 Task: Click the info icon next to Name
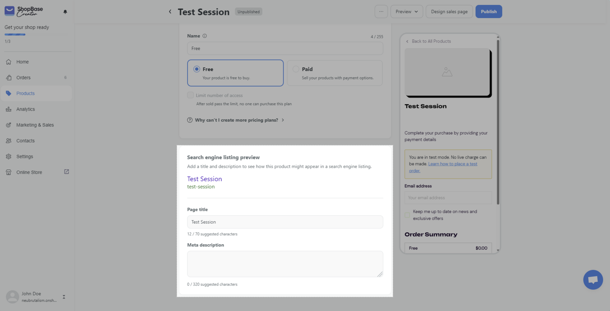pyautogui.click(x=205, y=36)
